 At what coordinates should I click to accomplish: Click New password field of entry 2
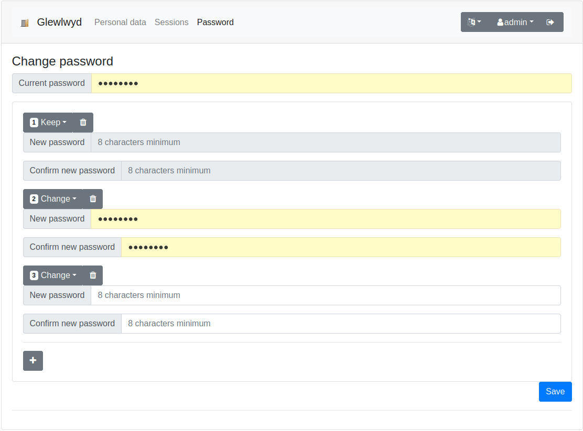click(x=326, y=219)
